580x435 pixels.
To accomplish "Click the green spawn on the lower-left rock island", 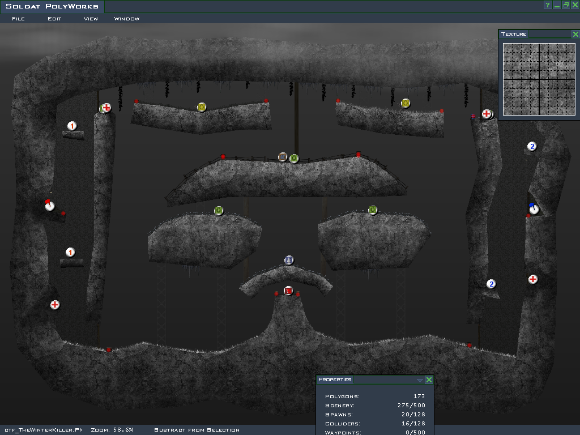I will 219,211.
